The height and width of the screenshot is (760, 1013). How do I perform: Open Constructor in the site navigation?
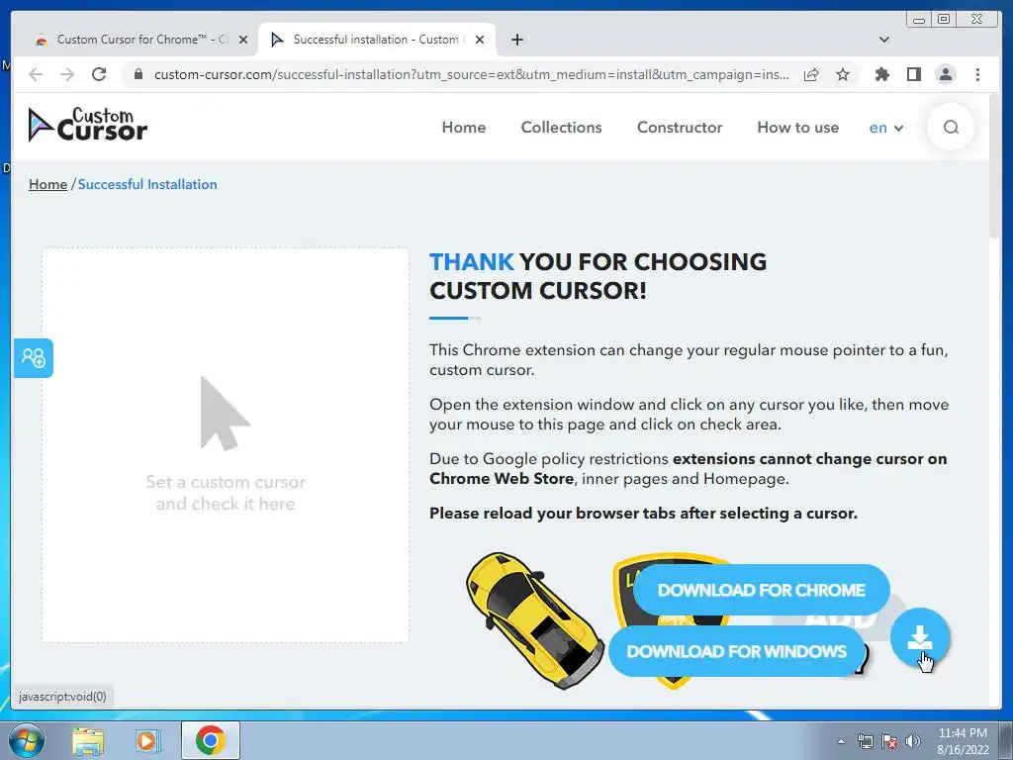[x=679, y=128]
